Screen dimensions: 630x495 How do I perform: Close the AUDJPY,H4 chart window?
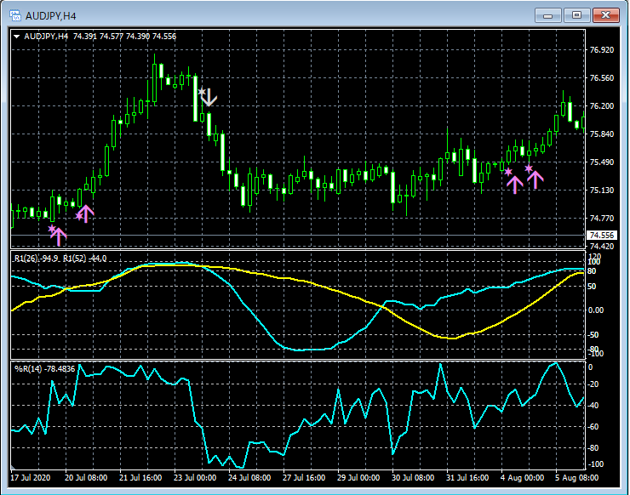(x=606, y=15)
